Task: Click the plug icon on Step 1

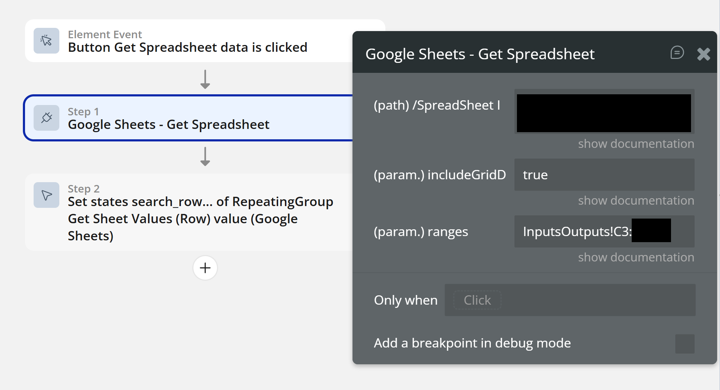Action: point(46,118)
